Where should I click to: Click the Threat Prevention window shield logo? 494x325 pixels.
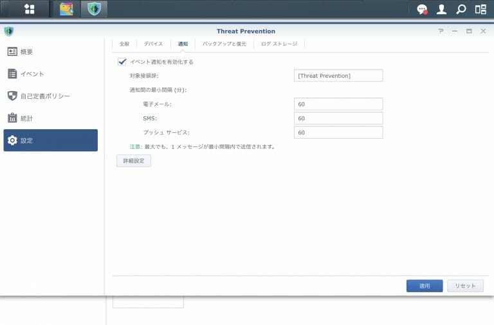(x=9, y=31)
